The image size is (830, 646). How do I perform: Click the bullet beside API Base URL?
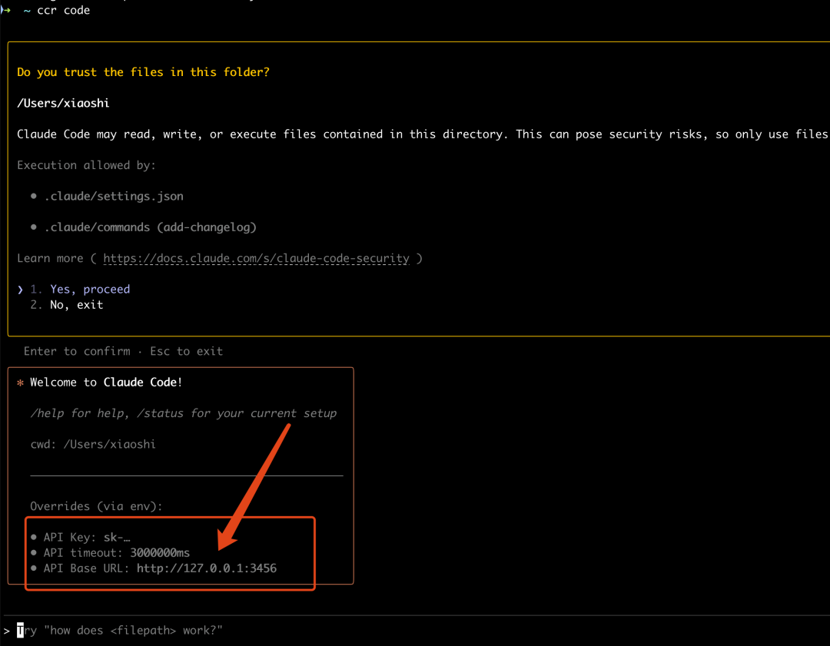tap(33, 568)
